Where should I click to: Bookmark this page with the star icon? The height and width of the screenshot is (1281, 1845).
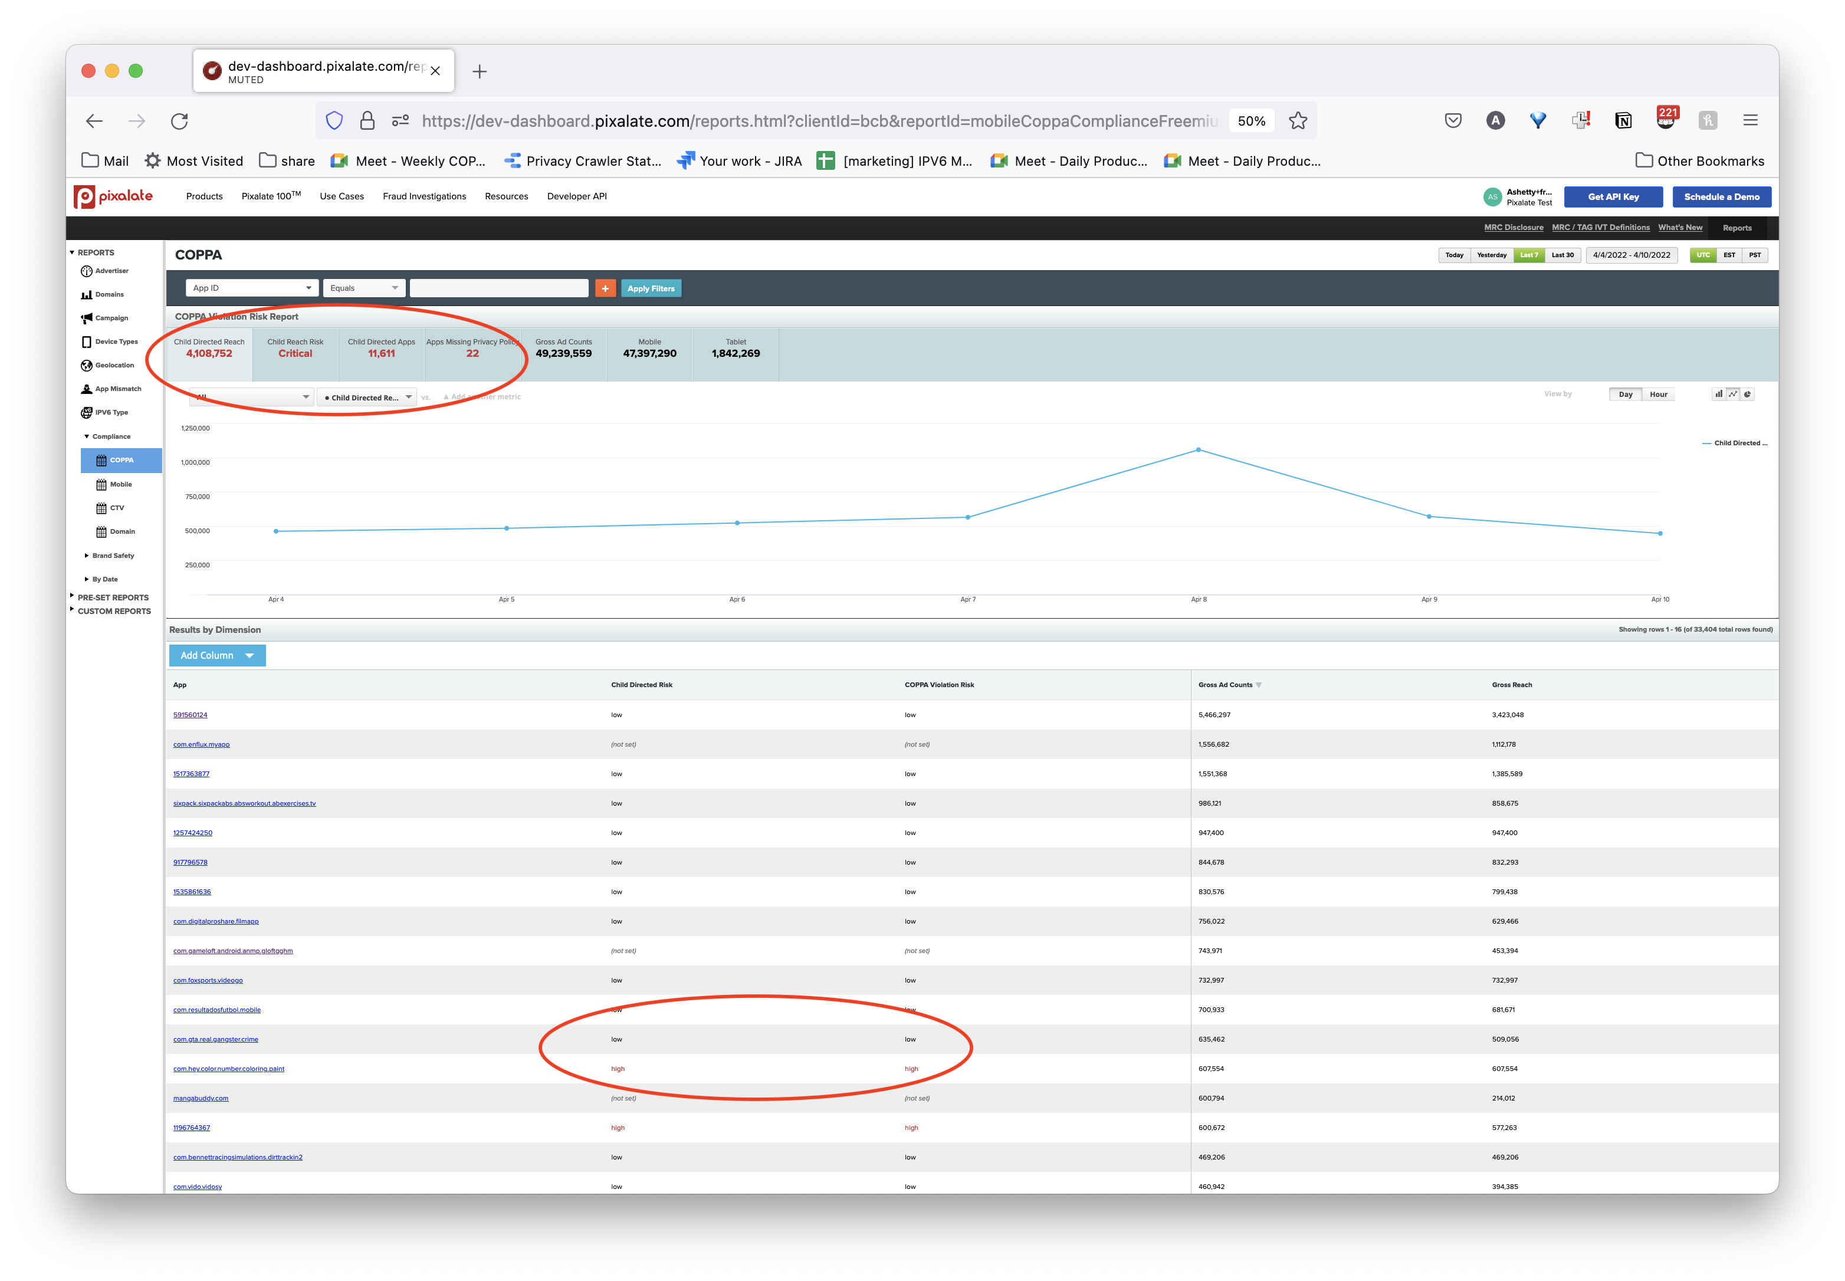point(1297,121)
